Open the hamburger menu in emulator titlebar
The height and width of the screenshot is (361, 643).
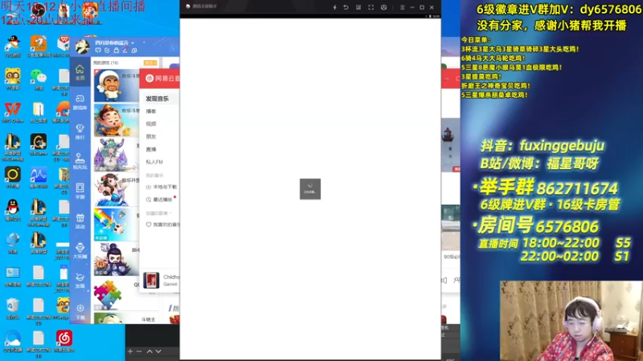click(403, 7)
